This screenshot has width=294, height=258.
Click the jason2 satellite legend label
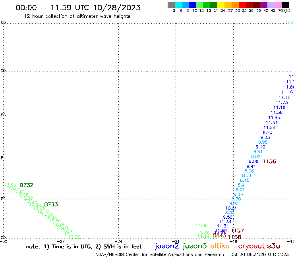(x=167, y=246)
